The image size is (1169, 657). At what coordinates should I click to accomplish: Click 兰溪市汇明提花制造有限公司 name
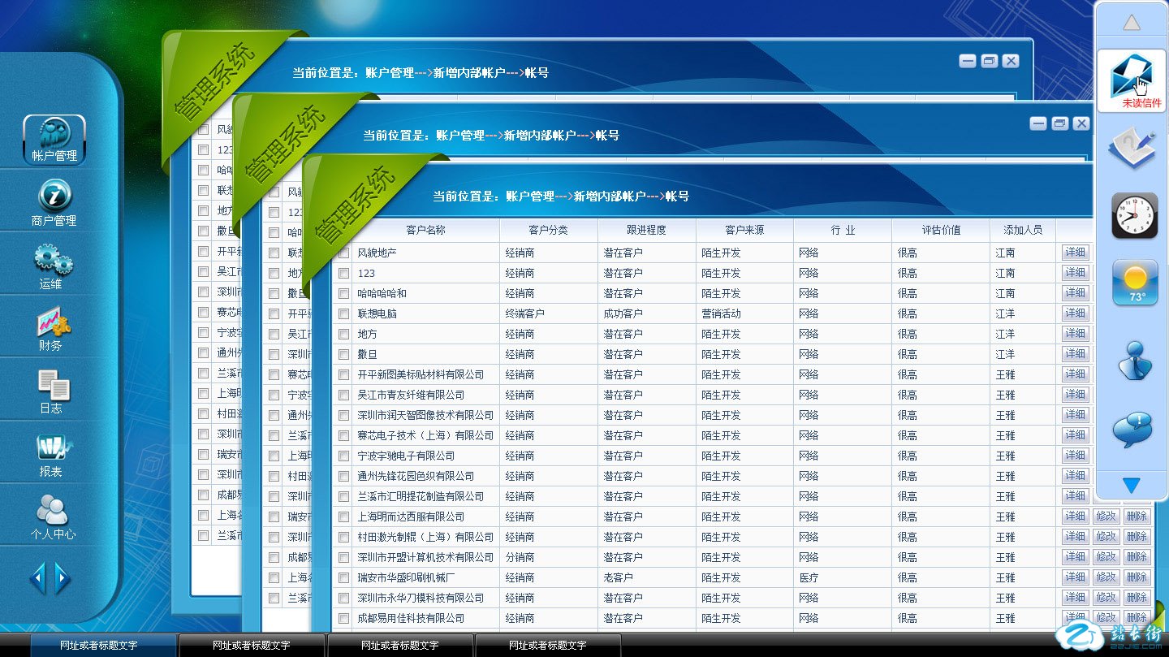(421, 497)
